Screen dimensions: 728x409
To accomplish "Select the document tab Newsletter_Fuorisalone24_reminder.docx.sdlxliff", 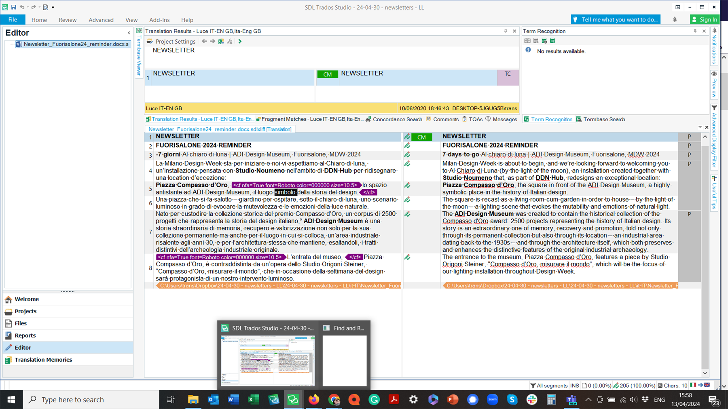I will [x=220, y=129].
